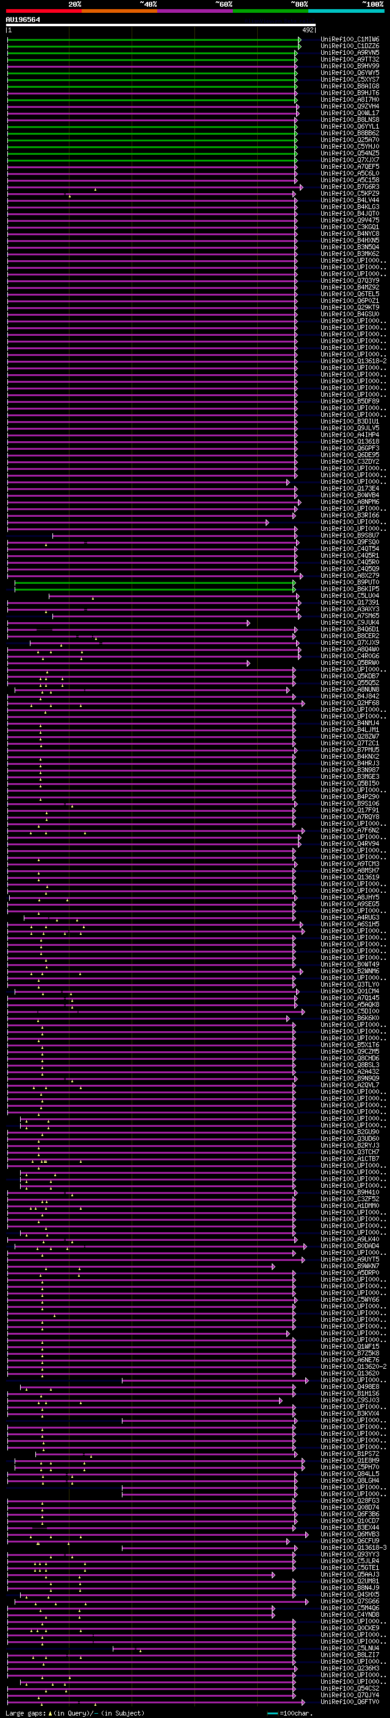Open hit UniRef100_B9HV99

350,66
